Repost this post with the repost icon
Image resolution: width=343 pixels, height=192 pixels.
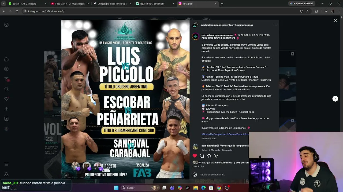click(209, 156)
